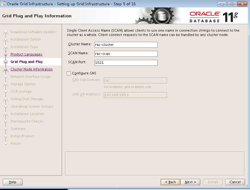This screenshot has width=250, height=190.
Task: Click the Summary step
Action: (18, 129)
